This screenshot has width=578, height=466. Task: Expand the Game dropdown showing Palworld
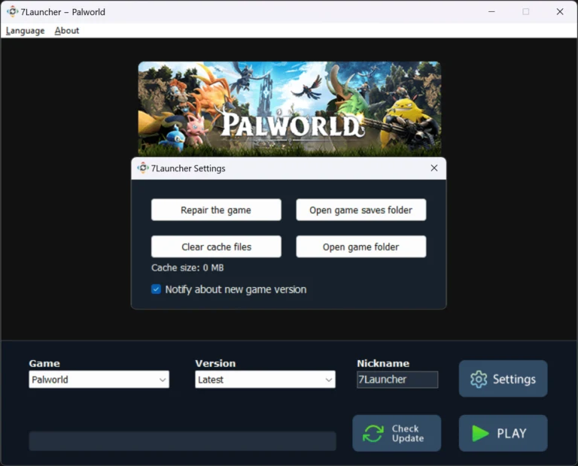point(99,380)
